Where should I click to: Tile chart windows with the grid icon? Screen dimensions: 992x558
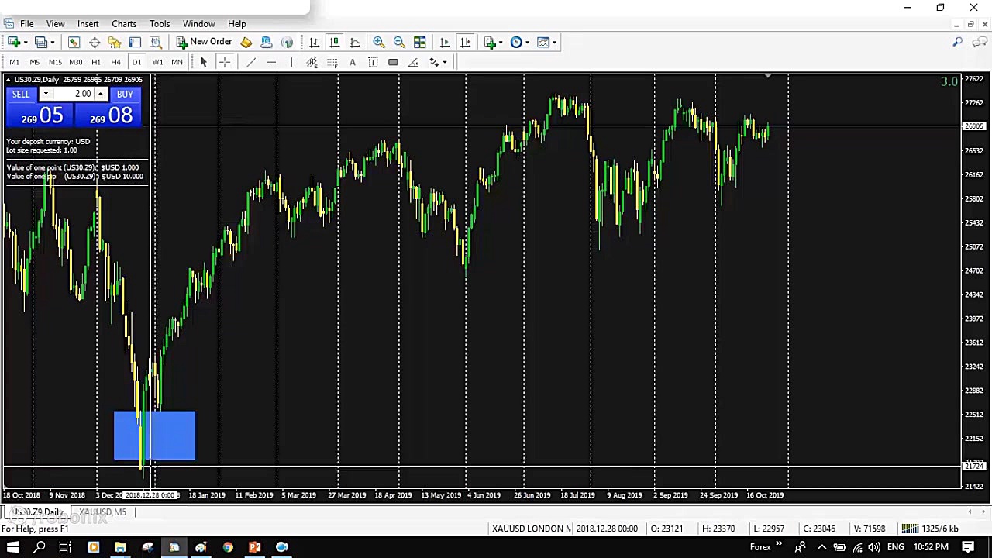click(419, 42)
